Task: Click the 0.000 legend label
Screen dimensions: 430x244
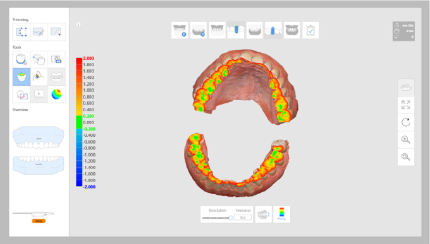Action: click(89, 122)
